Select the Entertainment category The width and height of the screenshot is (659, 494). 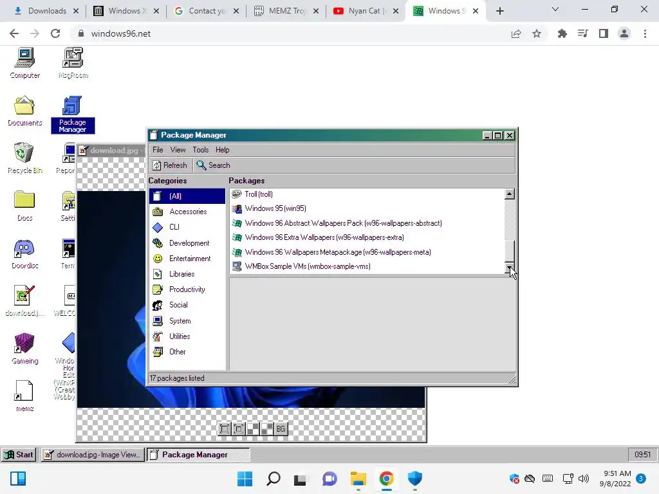click(187, 259)
